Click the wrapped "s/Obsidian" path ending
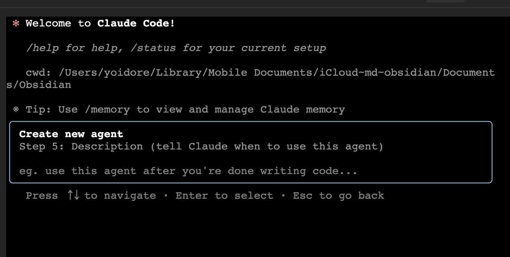The image size is (510, 257). click(x=39, y=85)
